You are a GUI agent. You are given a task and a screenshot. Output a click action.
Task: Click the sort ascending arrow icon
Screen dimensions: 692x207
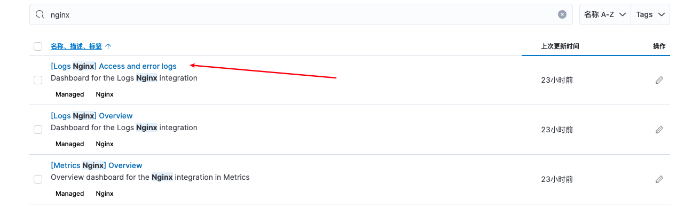click(x=108, y=46)
